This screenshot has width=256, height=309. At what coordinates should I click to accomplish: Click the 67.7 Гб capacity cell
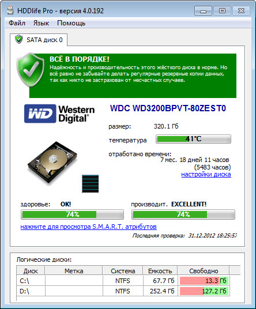coord(160,281)
